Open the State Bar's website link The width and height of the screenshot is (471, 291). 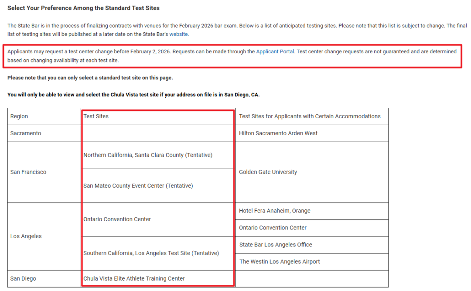pos(179,34)
